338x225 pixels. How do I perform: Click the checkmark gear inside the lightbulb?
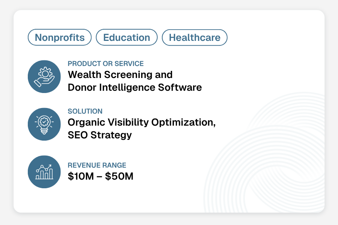pyautogui.click(x=44, y=122)
